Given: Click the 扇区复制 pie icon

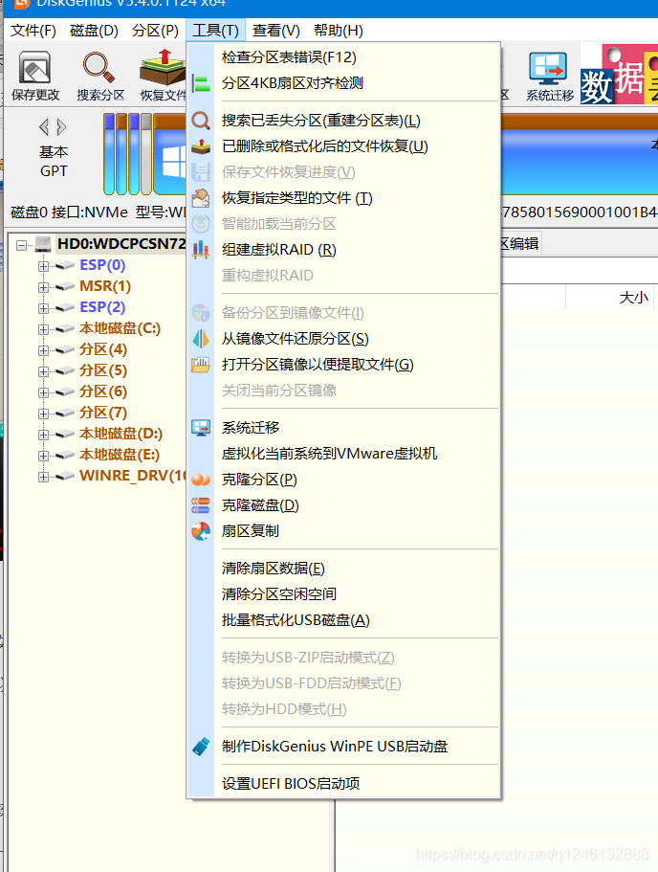Looking at the screenshot, I should [201, 531].
